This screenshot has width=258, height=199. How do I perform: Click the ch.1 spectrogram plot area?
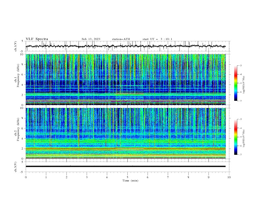125,79
